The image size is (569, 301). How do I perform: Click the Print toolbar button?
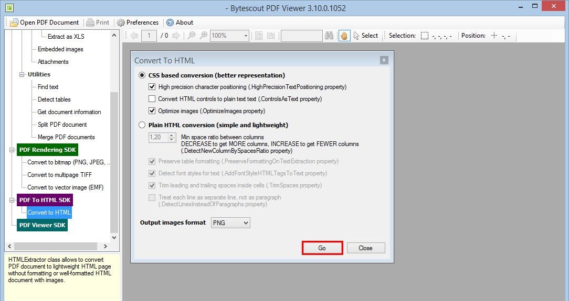click(x=98, y=23)
